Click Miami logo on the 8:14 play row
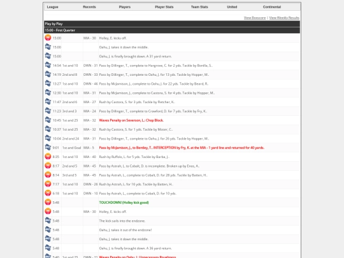 (x=48, y=175)
